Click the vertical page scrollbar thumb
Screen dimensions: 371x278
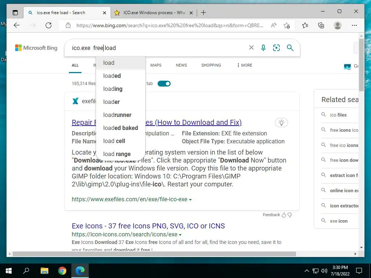[x=361, y=65]
